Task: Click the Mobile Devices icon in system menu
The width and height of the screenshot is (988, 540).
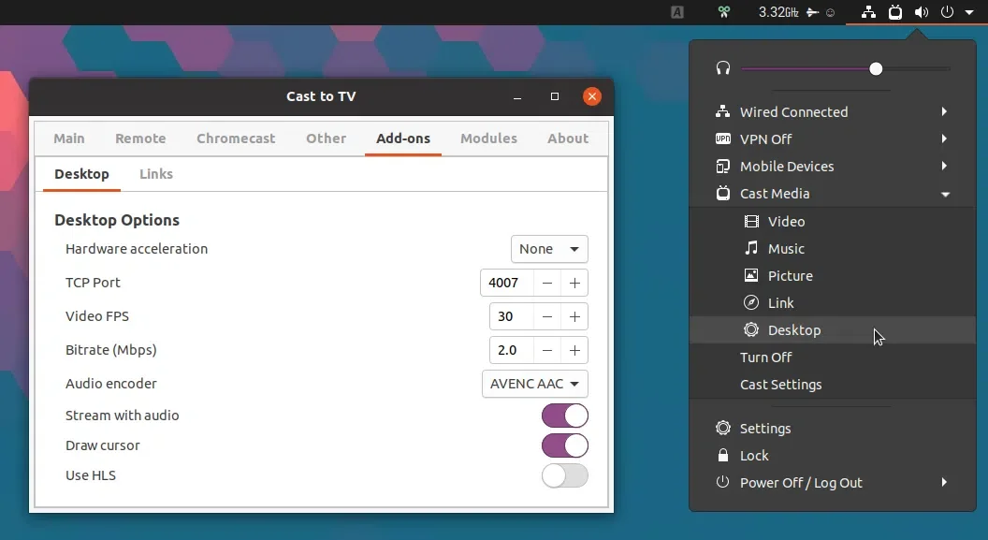Action: [722, 167]
